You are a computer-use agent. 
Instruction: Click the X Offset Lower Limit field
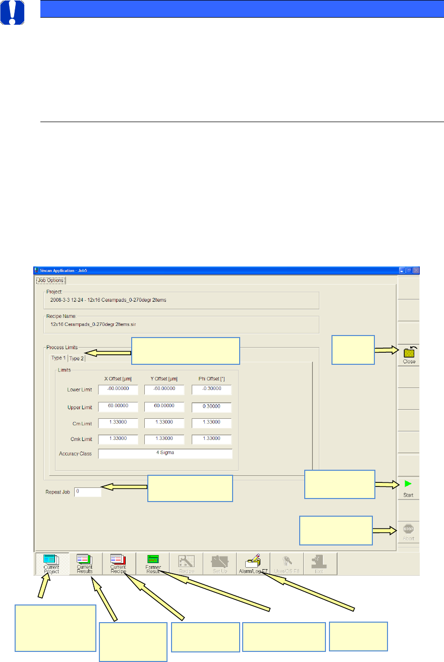click(x=118, y=390)
